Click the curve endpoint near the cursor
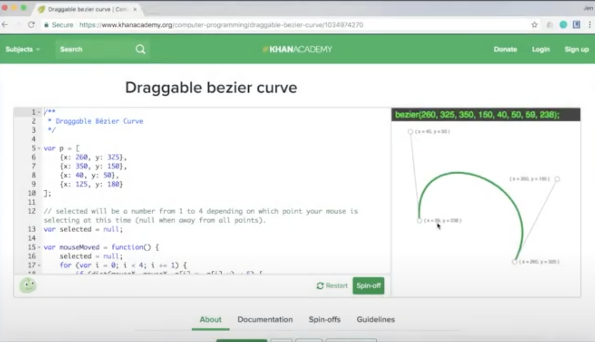This screenshot has height=342, width=595. pyautogui.click(x=419, y=221)
